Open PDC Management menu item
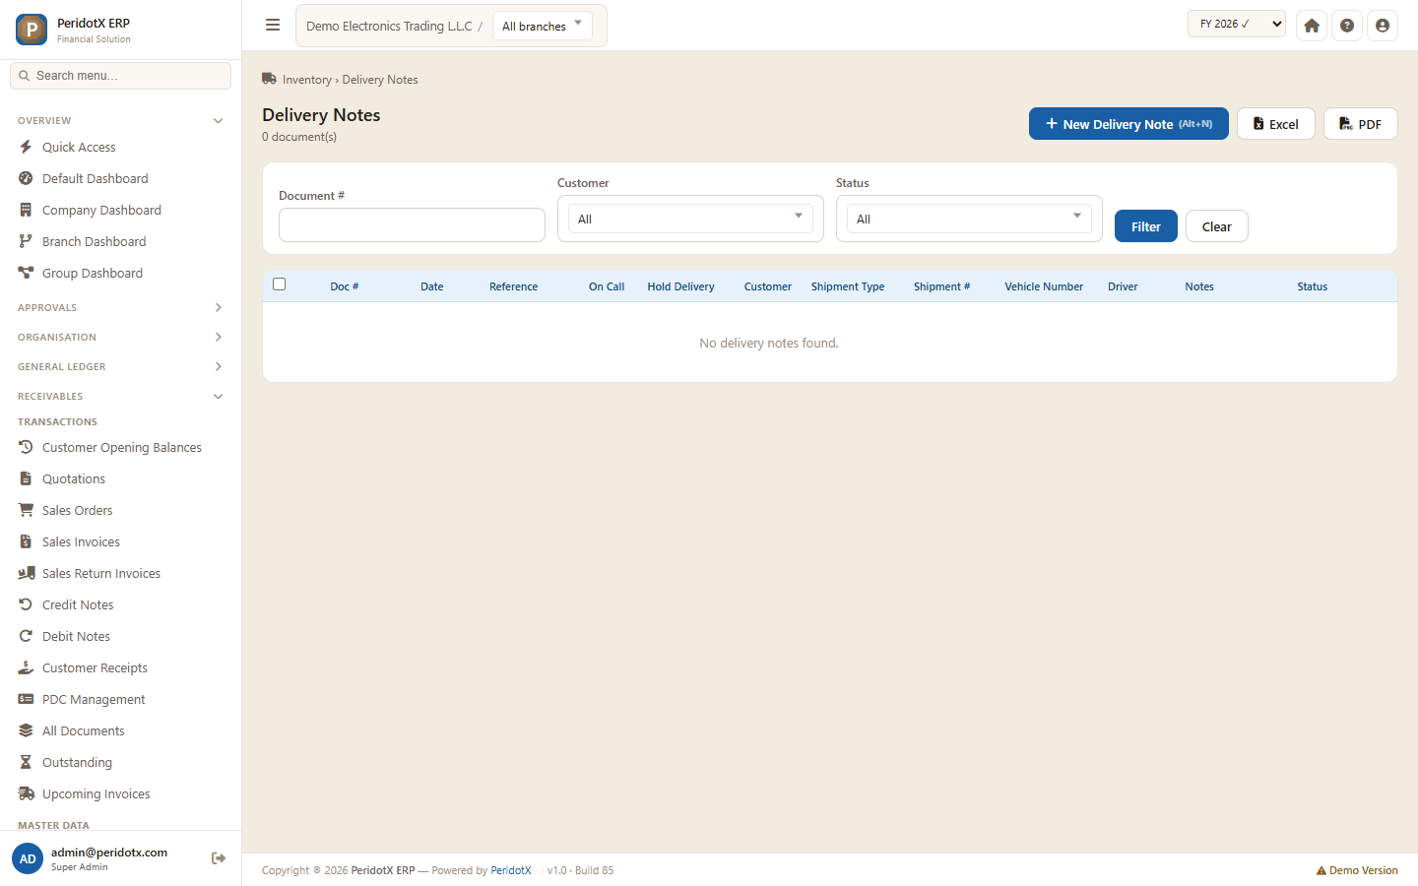The image size is (1418, 886). tap(120, 699)
